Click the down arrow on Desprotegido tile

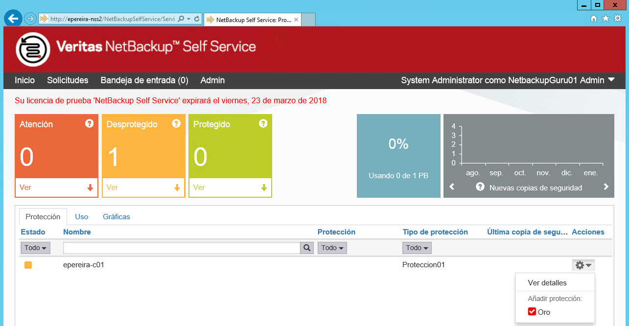(x=177, y=187)
